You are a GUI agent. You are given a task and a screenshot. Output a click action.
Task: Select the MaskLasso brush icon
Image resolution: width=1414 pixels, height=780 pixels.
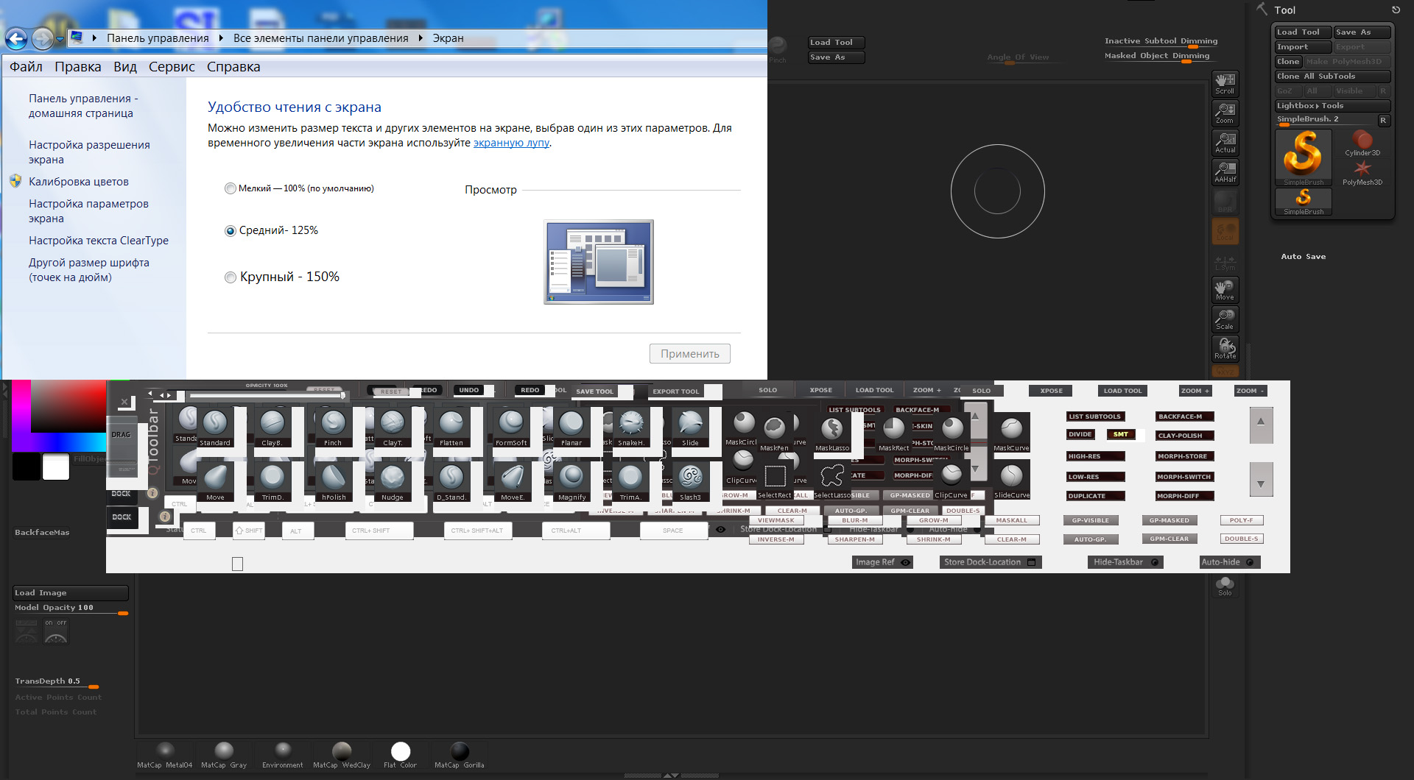[x=831, y=430]
